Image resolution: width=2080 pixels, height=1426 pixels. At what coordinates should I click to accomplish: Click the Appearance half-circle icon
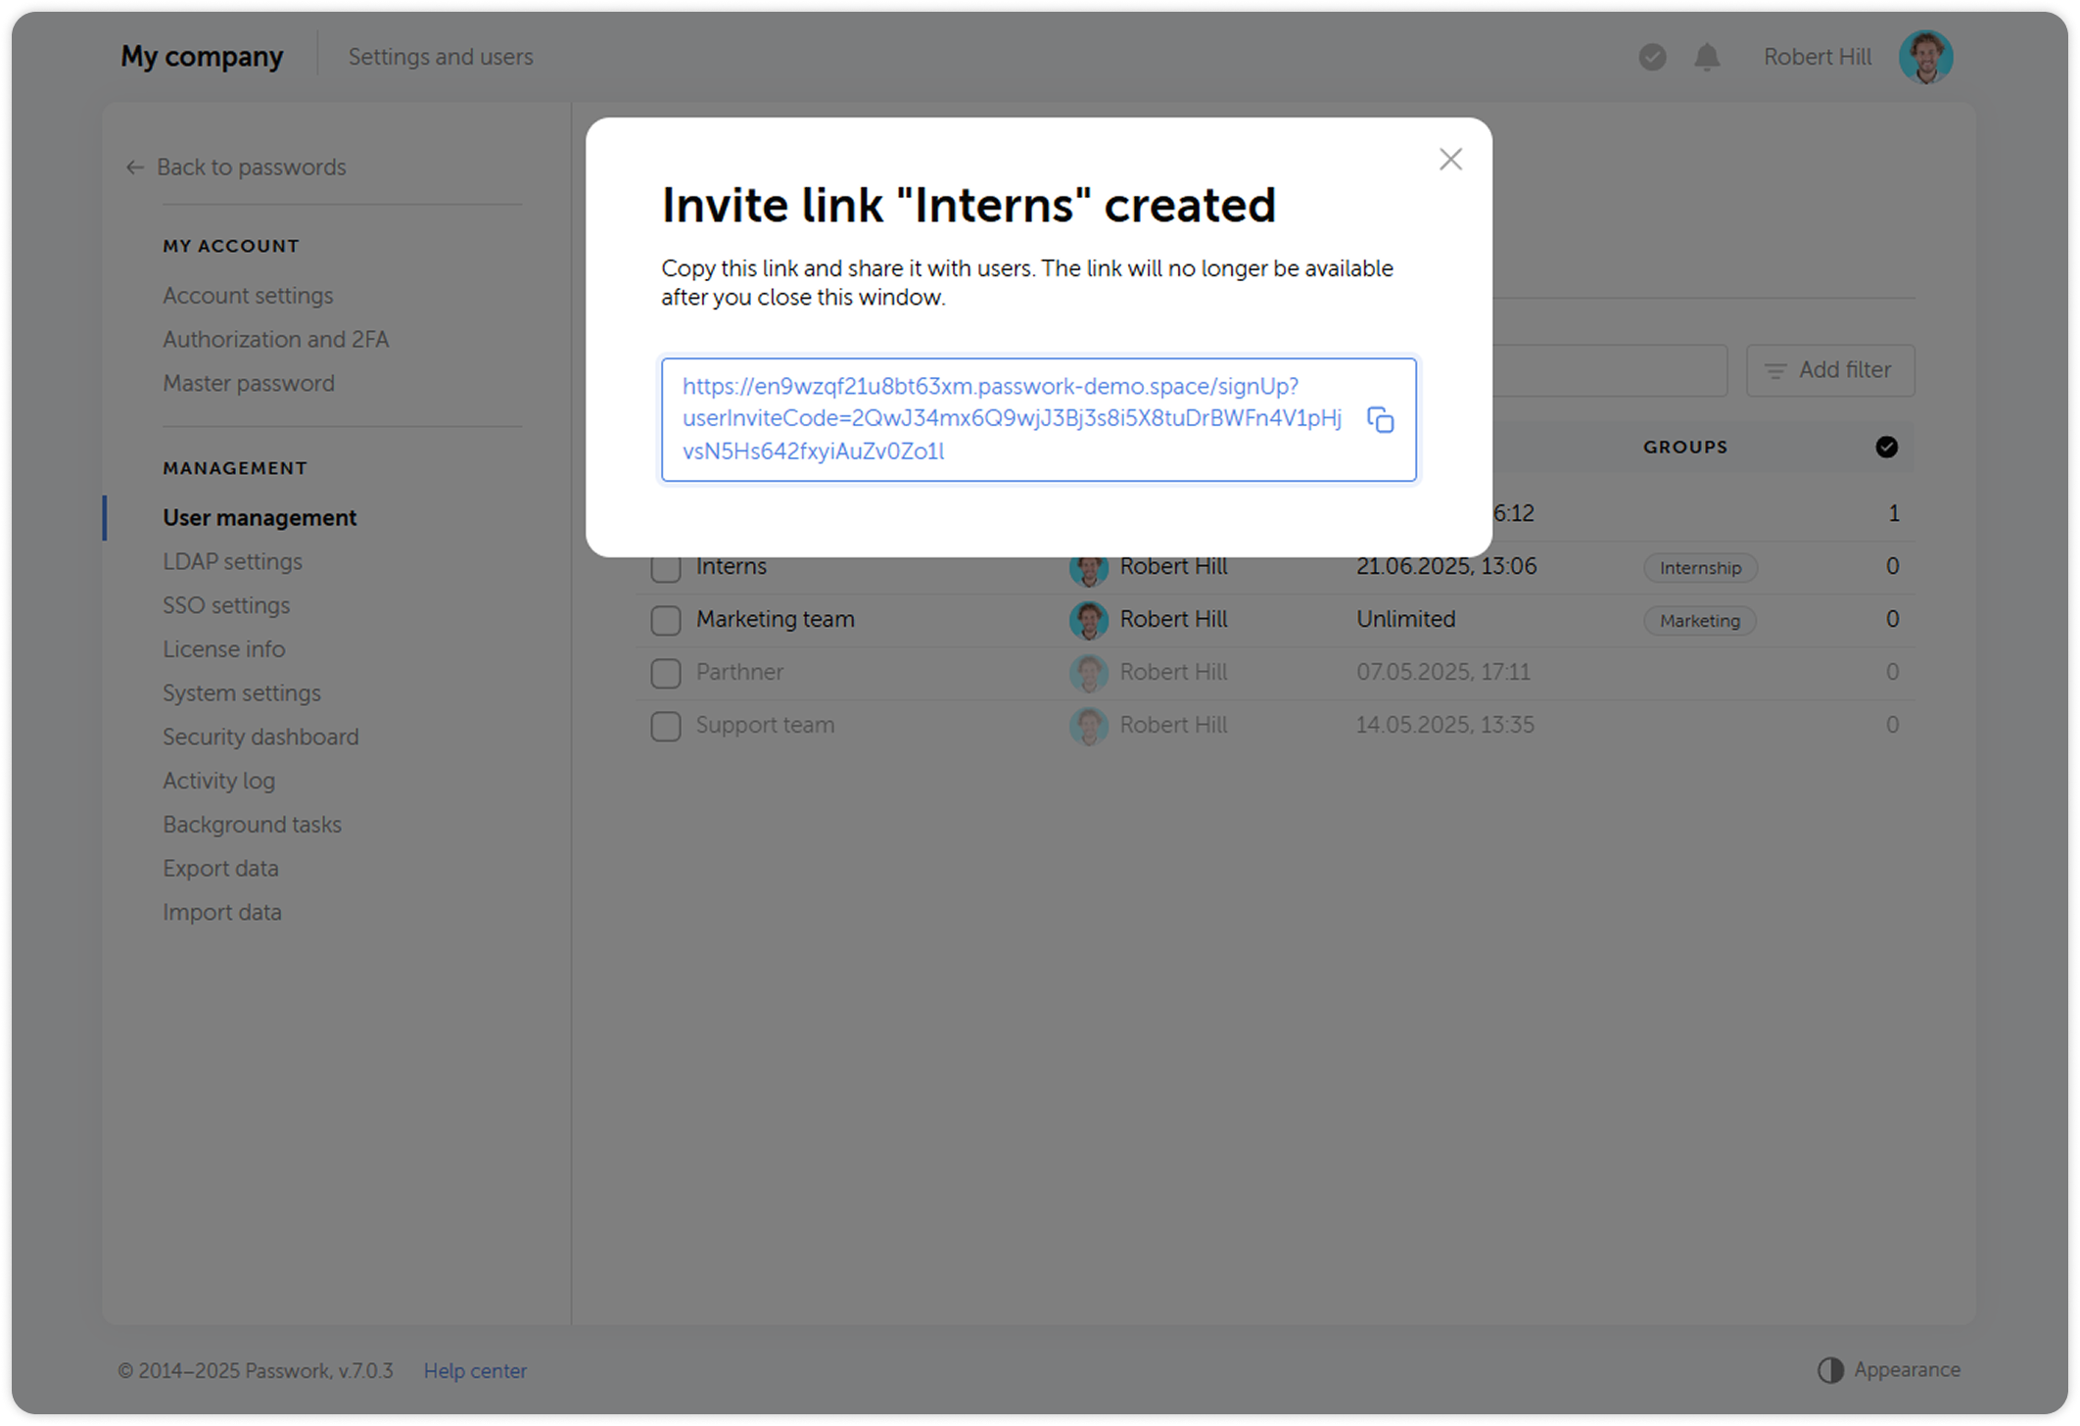tap(1829, 1369)
